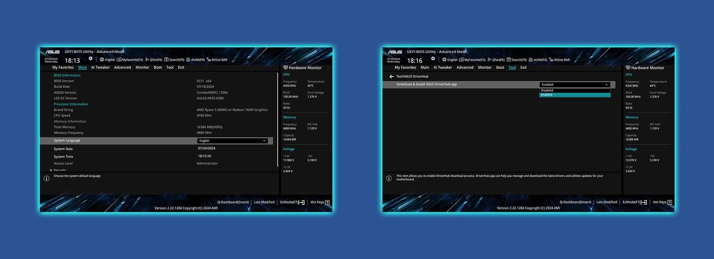The height and width of the screenshot is (259, 714).
Task: Open MyFavorite(F3) in left BIOS window
Action: tap(130, 60)
